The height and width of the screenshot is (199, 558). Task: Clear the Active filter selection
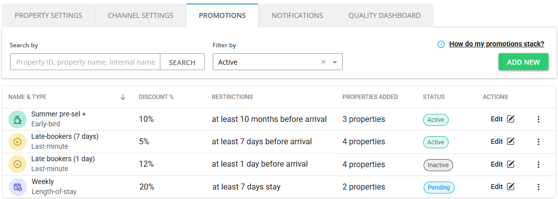tap(323, 62)
